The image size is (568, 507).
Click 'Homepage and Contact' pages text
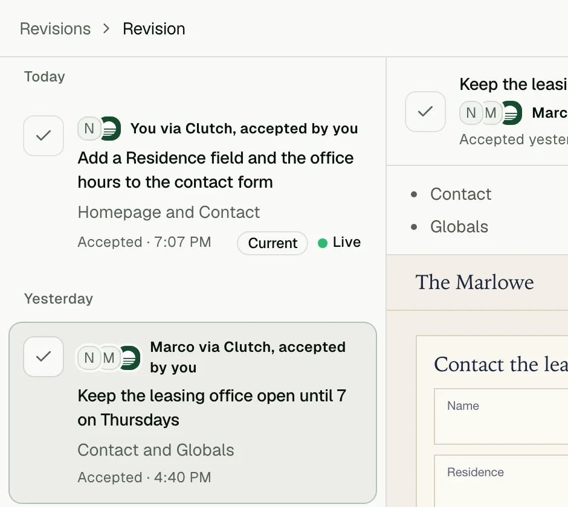tap(169, 212)
